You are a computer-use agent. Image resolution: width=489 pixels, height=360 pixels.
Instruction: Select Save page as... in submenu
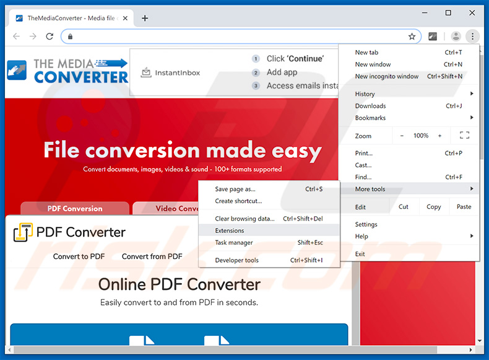coord(269,189)
